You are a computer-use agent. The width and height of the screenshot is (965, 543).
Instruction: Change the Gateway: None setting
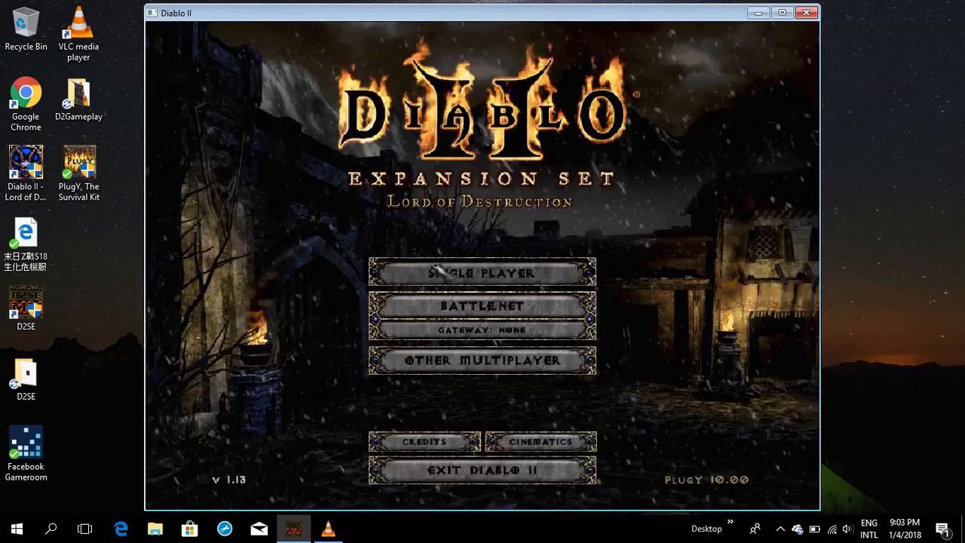[x=482, y=330]
